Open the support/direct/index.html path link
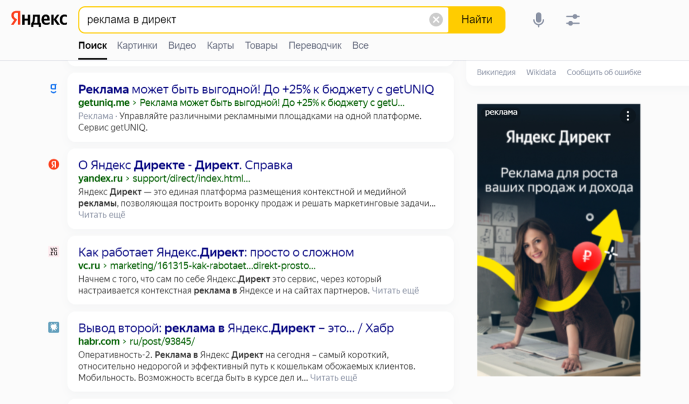Viewport: 689px width, 404px height. pyautogui.click(x=191, y=178)
